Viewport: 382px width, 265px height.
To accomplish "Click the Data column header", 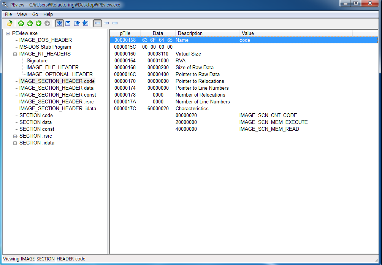I will 158,33.
